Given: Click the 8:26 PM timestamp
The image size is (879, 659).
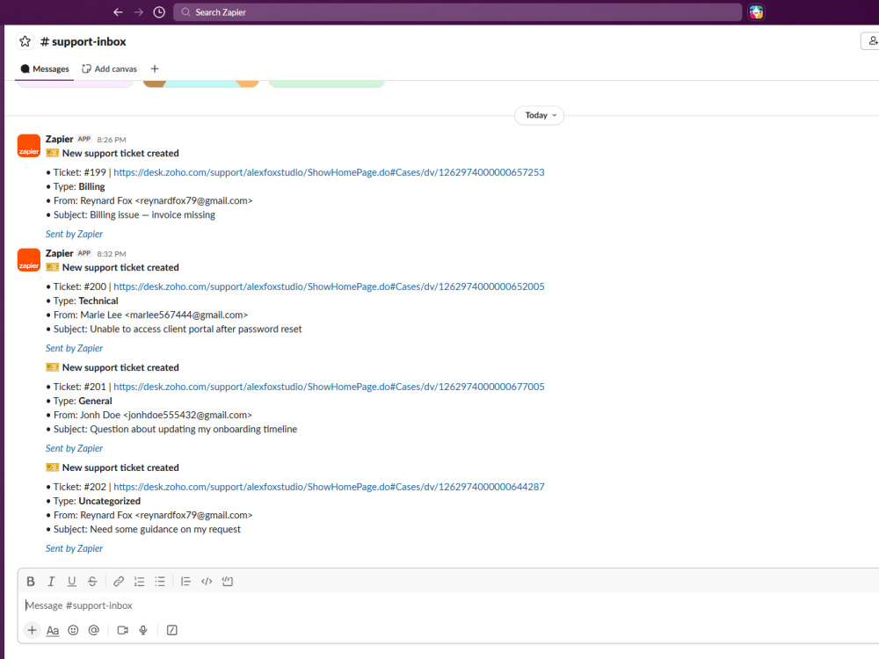Looking at the screenshot, I should point(112,140).
